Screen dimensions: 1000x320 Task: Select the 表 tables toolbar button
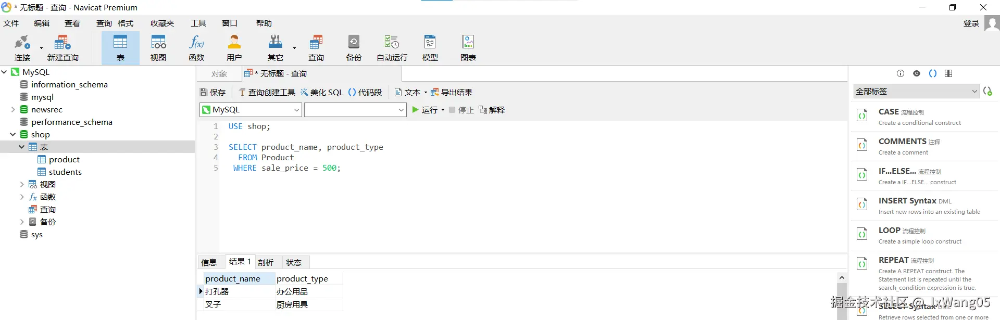pyautogui.click(x=120, y=48)
